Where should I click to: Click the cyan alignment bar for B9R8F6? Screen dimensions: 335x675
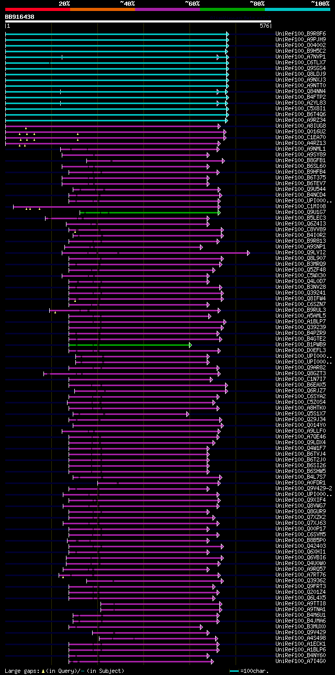click(x=117, y=34)
